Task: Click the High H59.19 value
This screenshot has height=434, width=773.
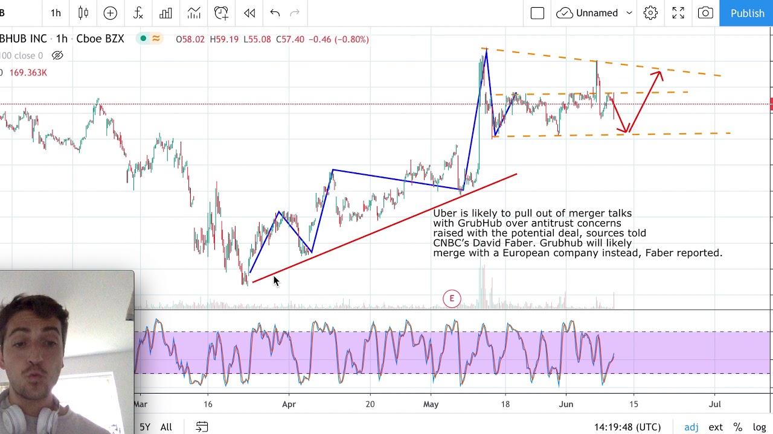Action: [224, 39]
